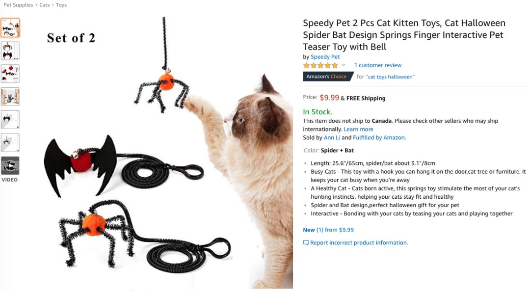
Task: Select the second thumbnail showing spider and bat
Action: pos(10,51)
